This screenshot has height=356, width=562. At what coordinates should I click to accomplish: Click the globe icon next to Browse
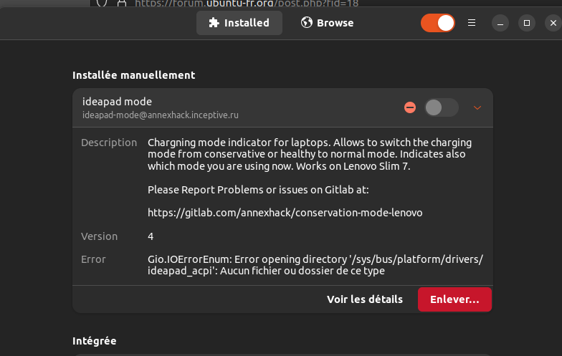click(307, 23)
